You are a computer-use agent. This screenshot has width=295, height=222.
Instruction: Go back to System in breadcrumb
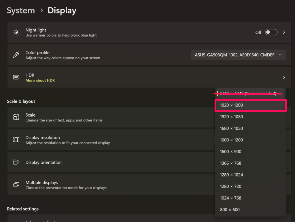(21, 11)
